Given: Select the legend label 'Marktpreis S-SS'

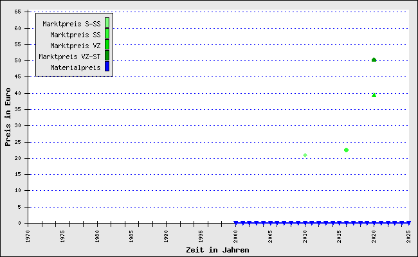Looking at the screenshot, I should pos(72,24).
